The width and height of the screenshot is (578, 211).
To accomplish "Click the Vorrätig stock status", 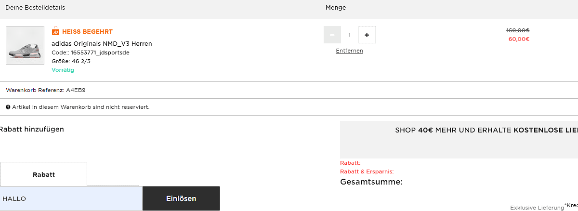I will 63,70.
